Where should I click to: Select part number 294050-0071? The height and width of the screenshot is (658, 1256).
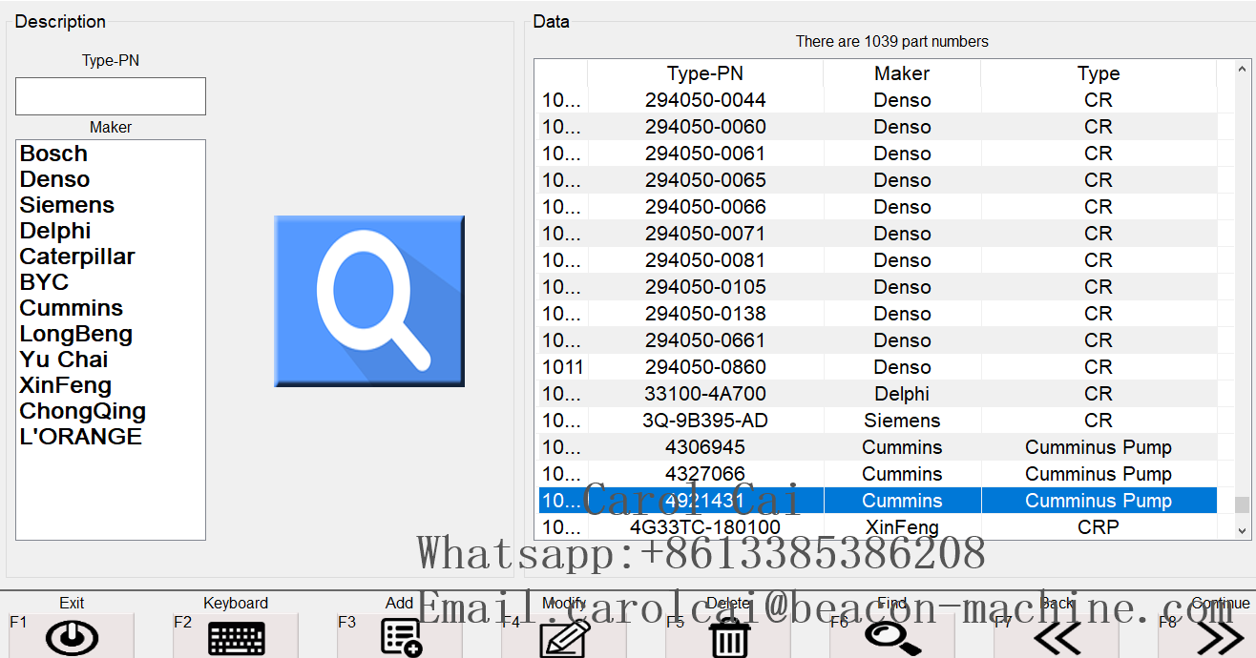point(877,234)
